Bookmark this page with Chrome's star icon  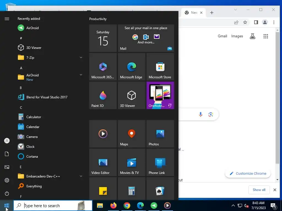coord(245,22)
